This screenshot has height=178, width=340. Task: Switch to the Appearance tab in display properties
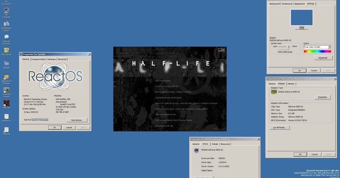(299, 4)
